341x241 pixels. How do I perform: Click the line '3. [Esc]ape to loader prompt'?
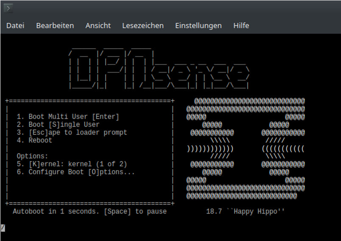[72, 132]
